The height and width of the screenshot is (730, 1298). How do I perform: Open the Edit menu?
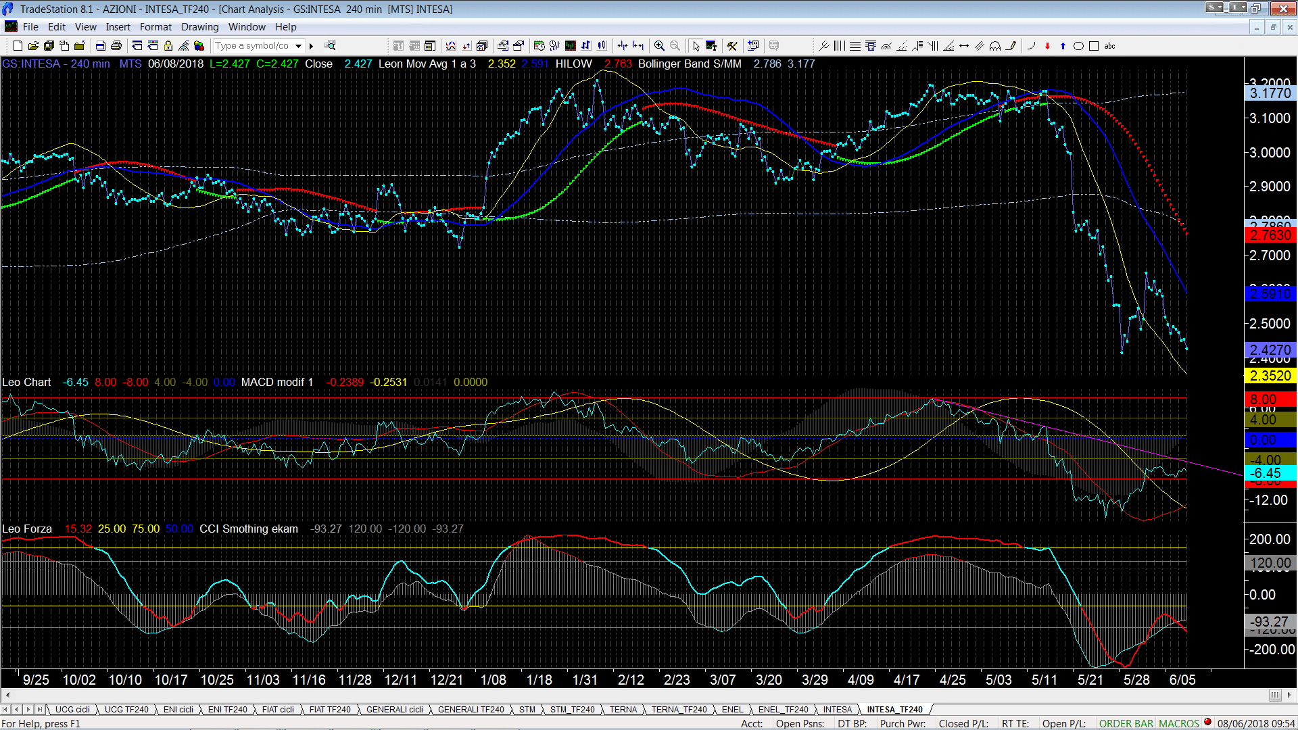tap(57, 27)
